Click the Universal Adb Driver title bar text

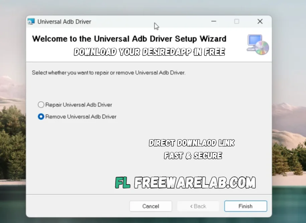[x=64, y=21]
